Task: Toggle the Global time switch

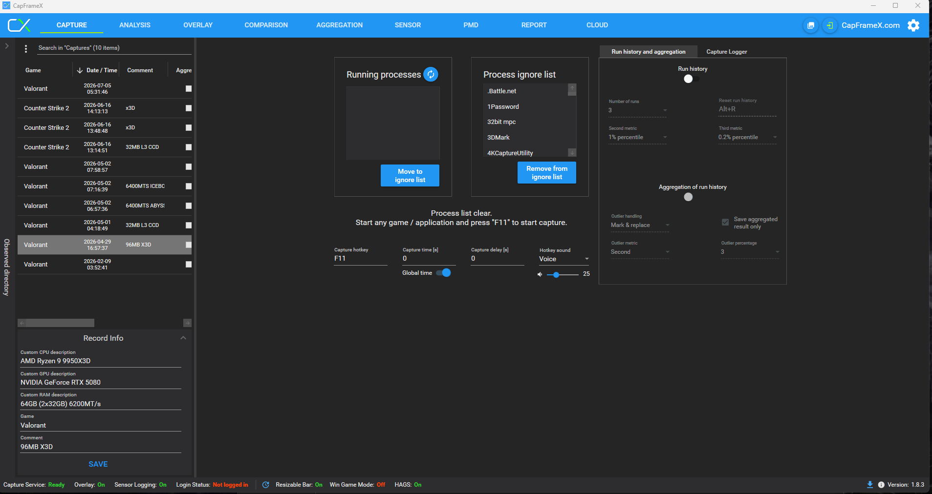Action: pos(443,273)
